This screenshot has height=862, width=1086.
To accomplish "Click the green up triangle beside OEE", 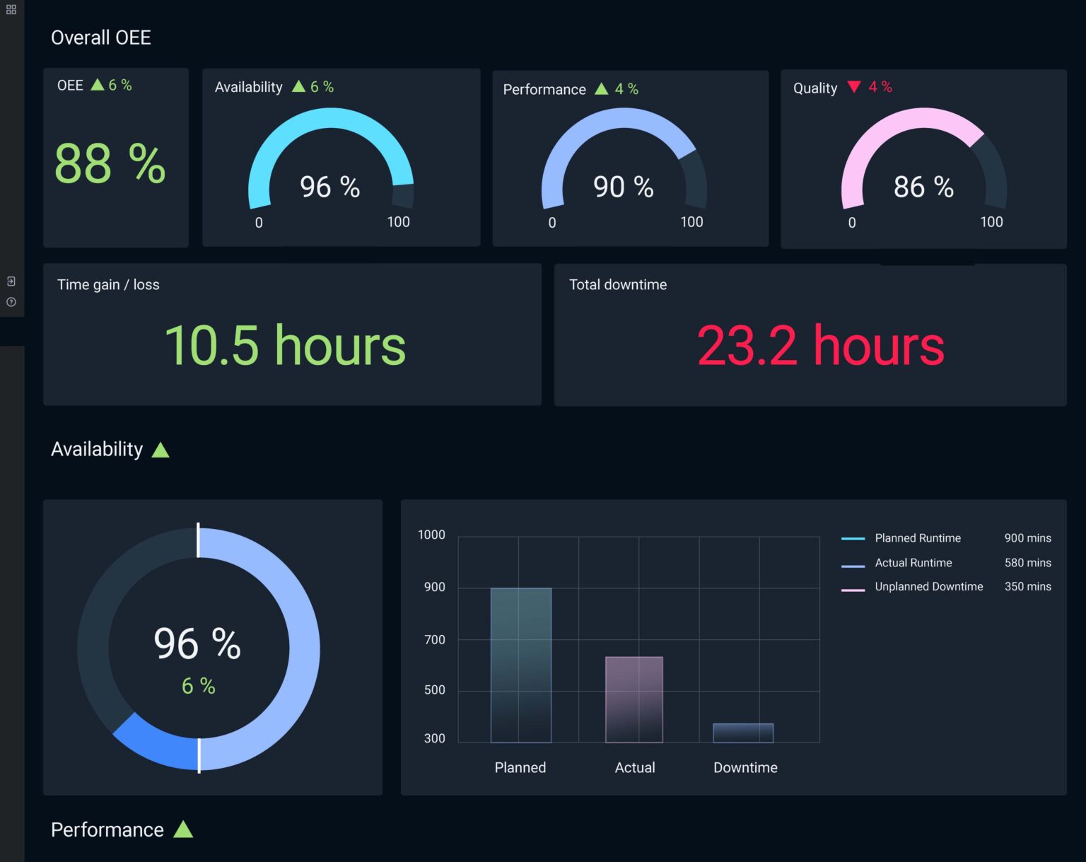I will tap(98, 85).
